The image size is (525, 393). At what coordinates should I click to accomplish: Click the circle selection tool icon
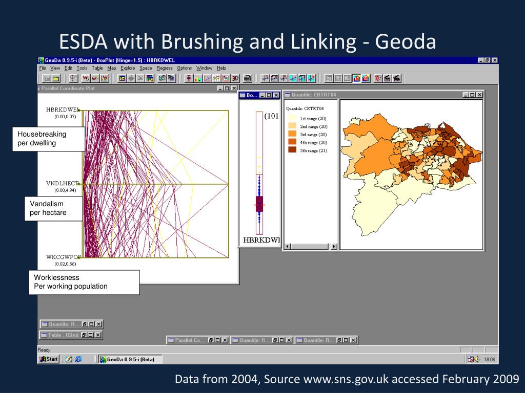pyautogui.click(x=73, y=78)
